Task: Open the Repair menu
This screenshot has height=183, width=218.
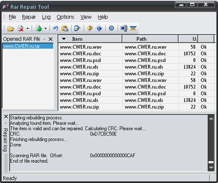Action: tap(29, 17)
